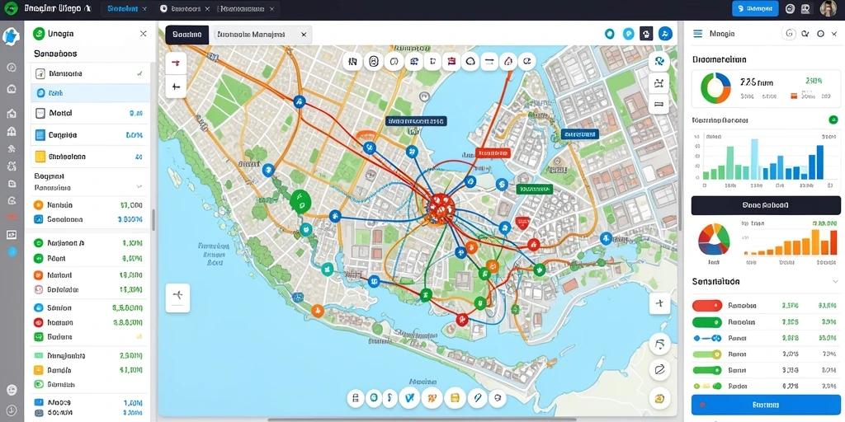Click the plus zoom button on map's left
Image resolution: width=845 pixels, height=422 pixels.
[x=177, y=86]
